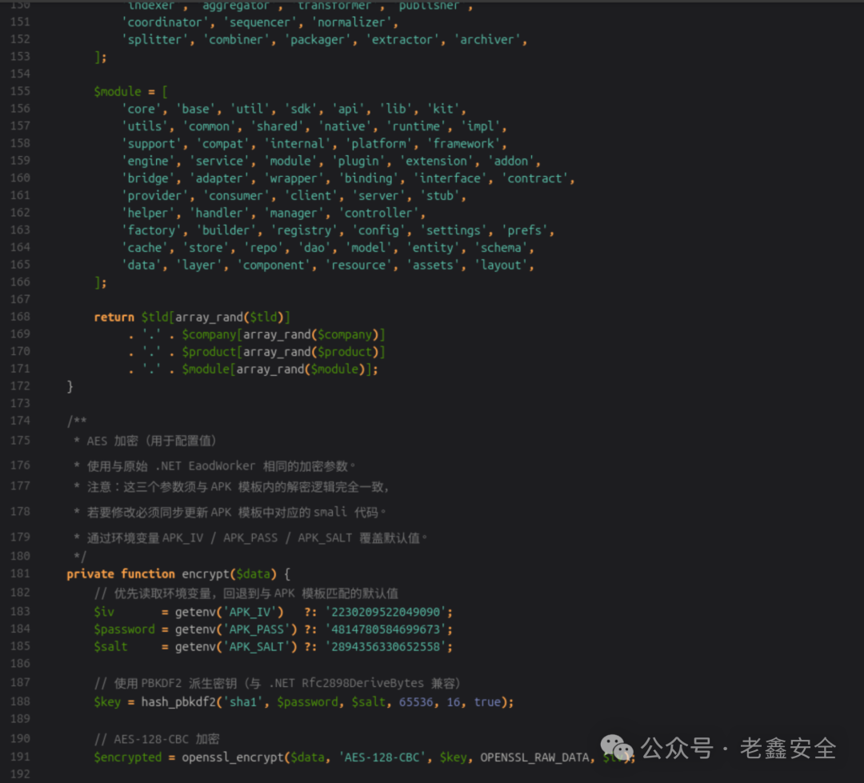Click line number 155 in the gutter
This screenshot has width=864, height=783.
(x=20, y=91)
